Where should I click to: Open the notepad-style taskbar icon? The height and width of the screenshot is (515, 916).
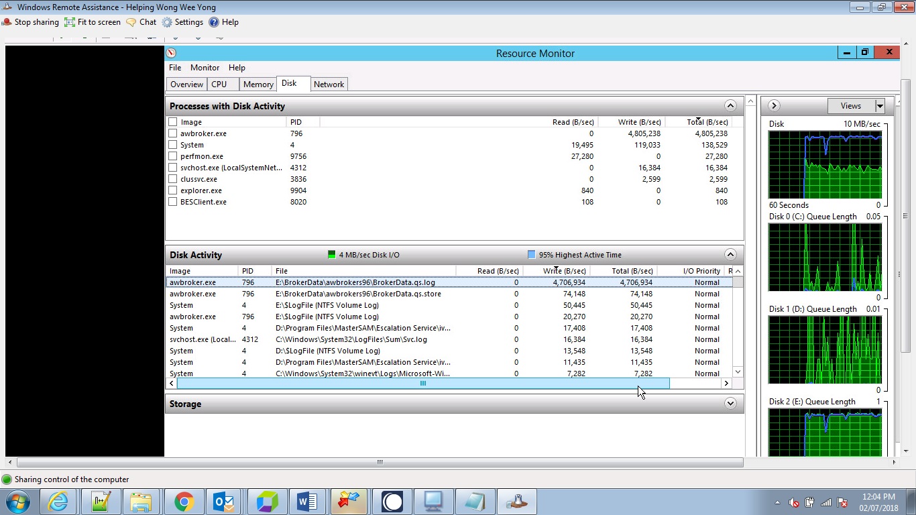tap(475, 502)
